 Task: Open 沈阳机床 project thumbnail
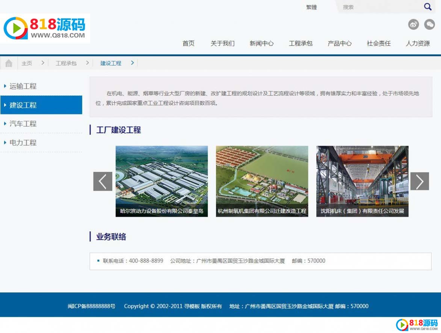click(362, 181)
